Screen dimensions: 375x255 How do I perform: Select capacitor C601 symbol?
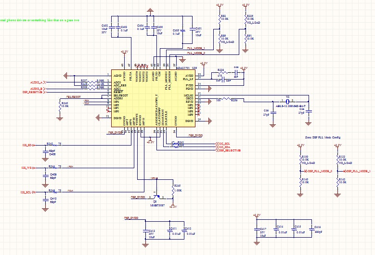pos(192,29)
